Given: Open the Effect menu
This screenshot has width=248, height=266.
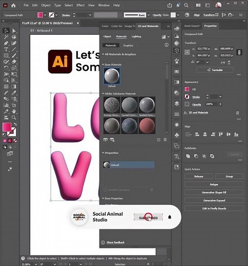Looking at the screenshot, I should (80, 5).
